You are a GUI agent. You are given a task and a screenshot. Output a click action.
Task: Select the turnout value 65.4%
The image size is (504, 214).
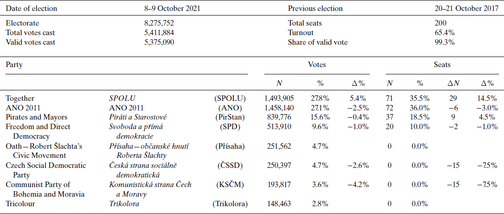[x=445, y=33]
